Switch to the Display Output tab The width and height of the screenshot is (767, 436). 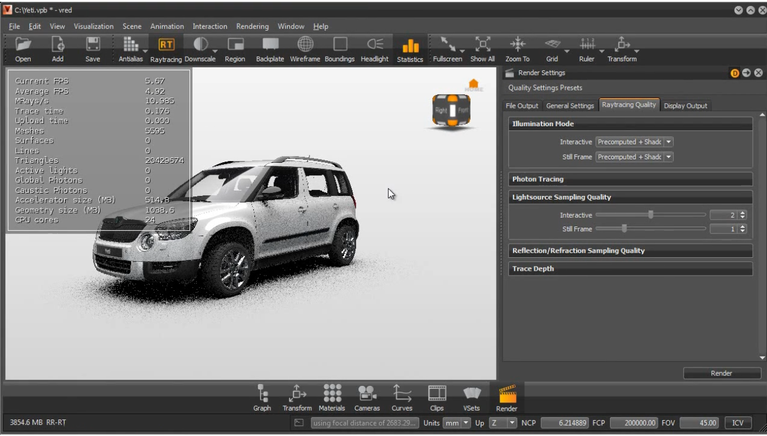686,106
